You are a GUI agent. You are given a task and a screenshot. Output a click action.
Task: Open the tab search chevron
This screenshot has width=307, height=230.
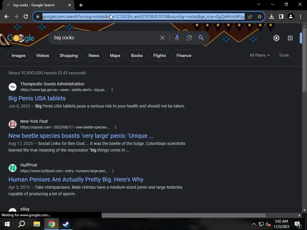(259, 4)
